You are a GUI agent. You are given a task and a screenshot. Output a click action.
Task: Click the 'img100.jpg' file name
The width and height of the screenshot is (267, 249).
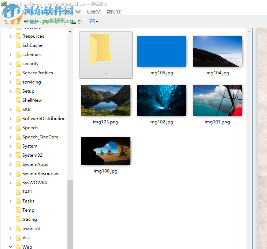[x=105, y=171]
